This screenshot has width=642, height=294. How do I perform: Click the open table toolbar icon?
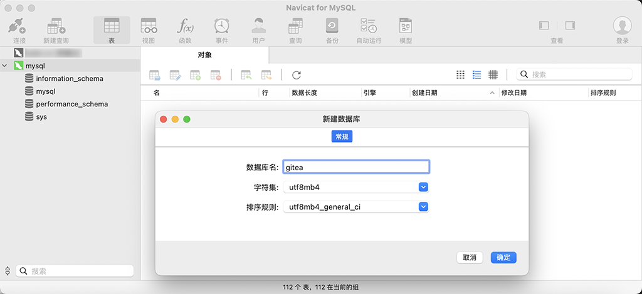coord(155,75)
